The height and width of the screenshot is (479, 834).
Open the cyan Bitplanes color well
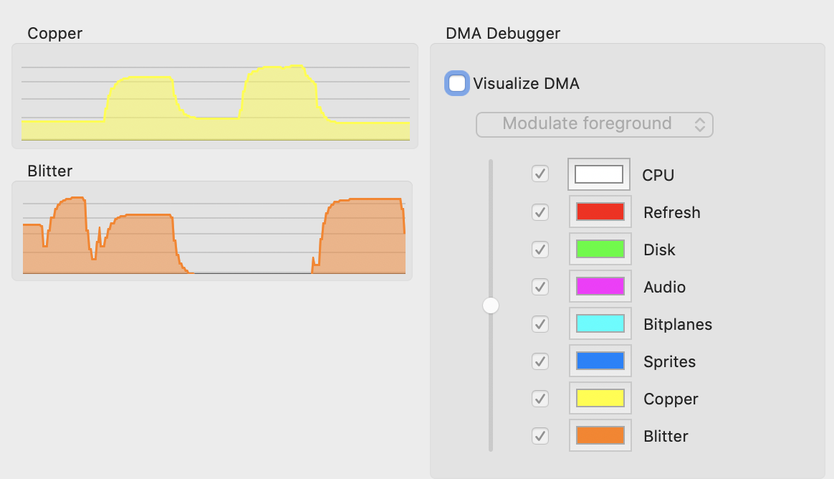[x=600, y=323]
